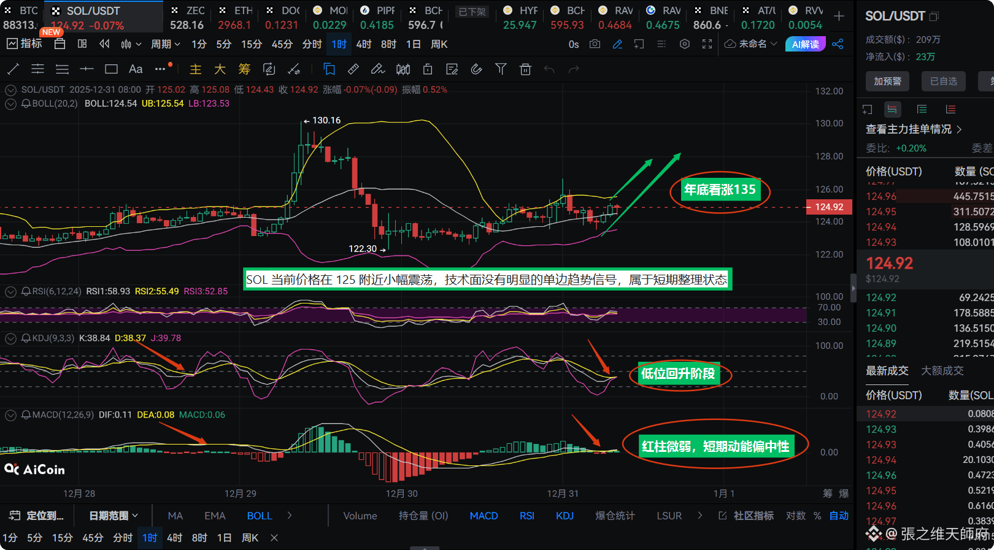Open the ETH ticker tab
The width and height of the screenshot is (994, 550).
236,17
